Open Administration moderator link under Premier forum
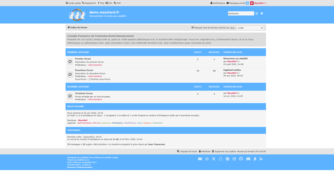This screenshot has width=334, height=188. 95,65
